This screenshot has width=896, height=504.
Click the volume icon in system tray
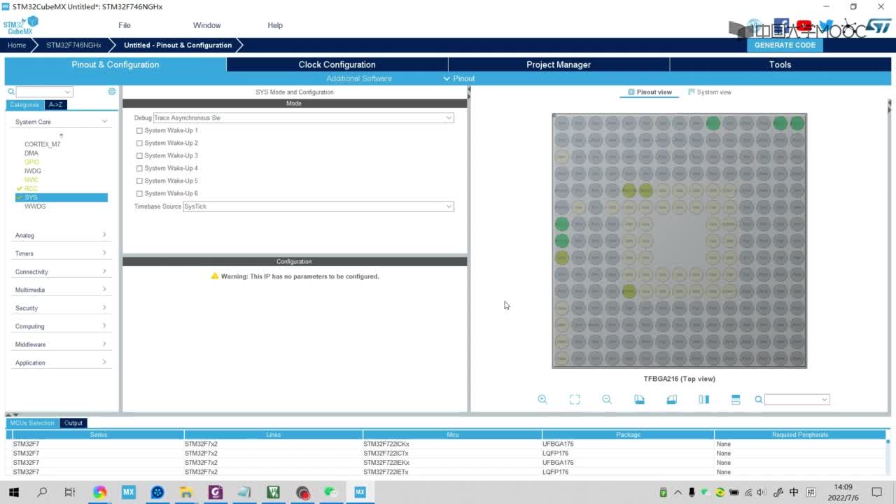(x=762, y=492)
